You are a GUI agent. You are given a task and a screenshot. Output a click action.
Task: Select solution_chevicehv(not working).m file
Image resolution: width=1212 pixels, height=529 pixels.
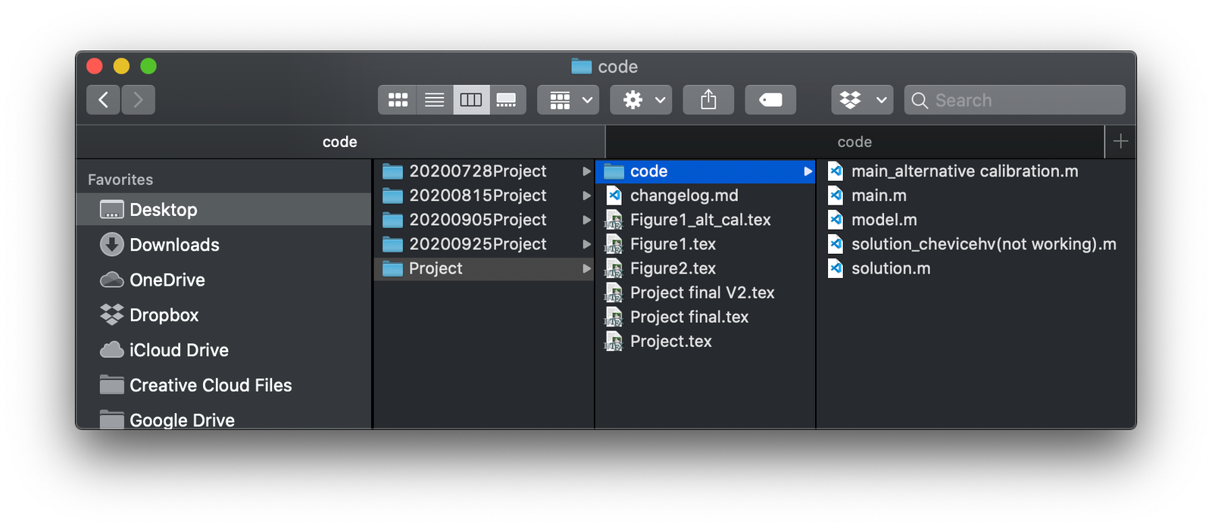(976, 244)
